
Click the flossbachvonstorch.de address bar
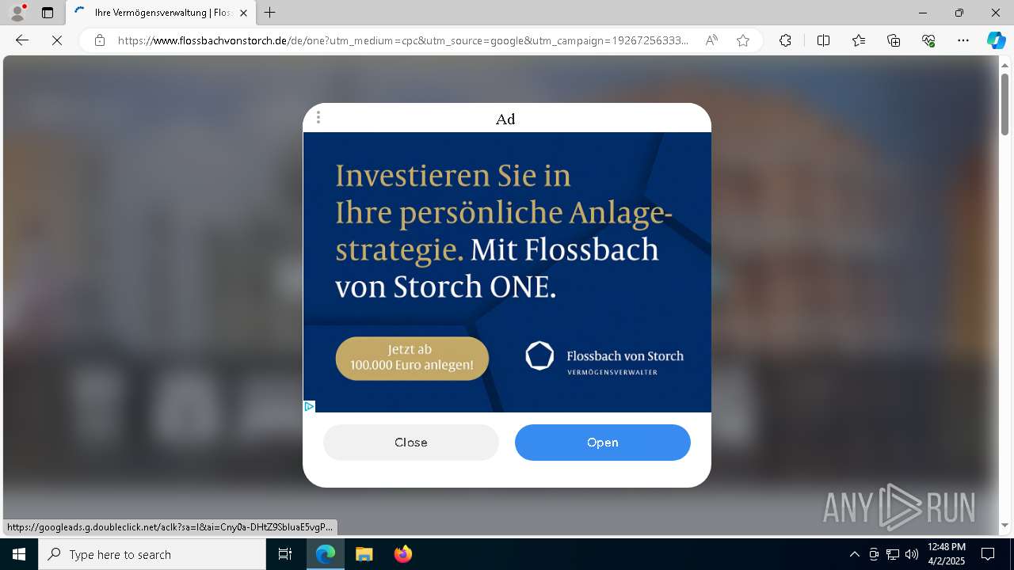(x=402, y=40)
